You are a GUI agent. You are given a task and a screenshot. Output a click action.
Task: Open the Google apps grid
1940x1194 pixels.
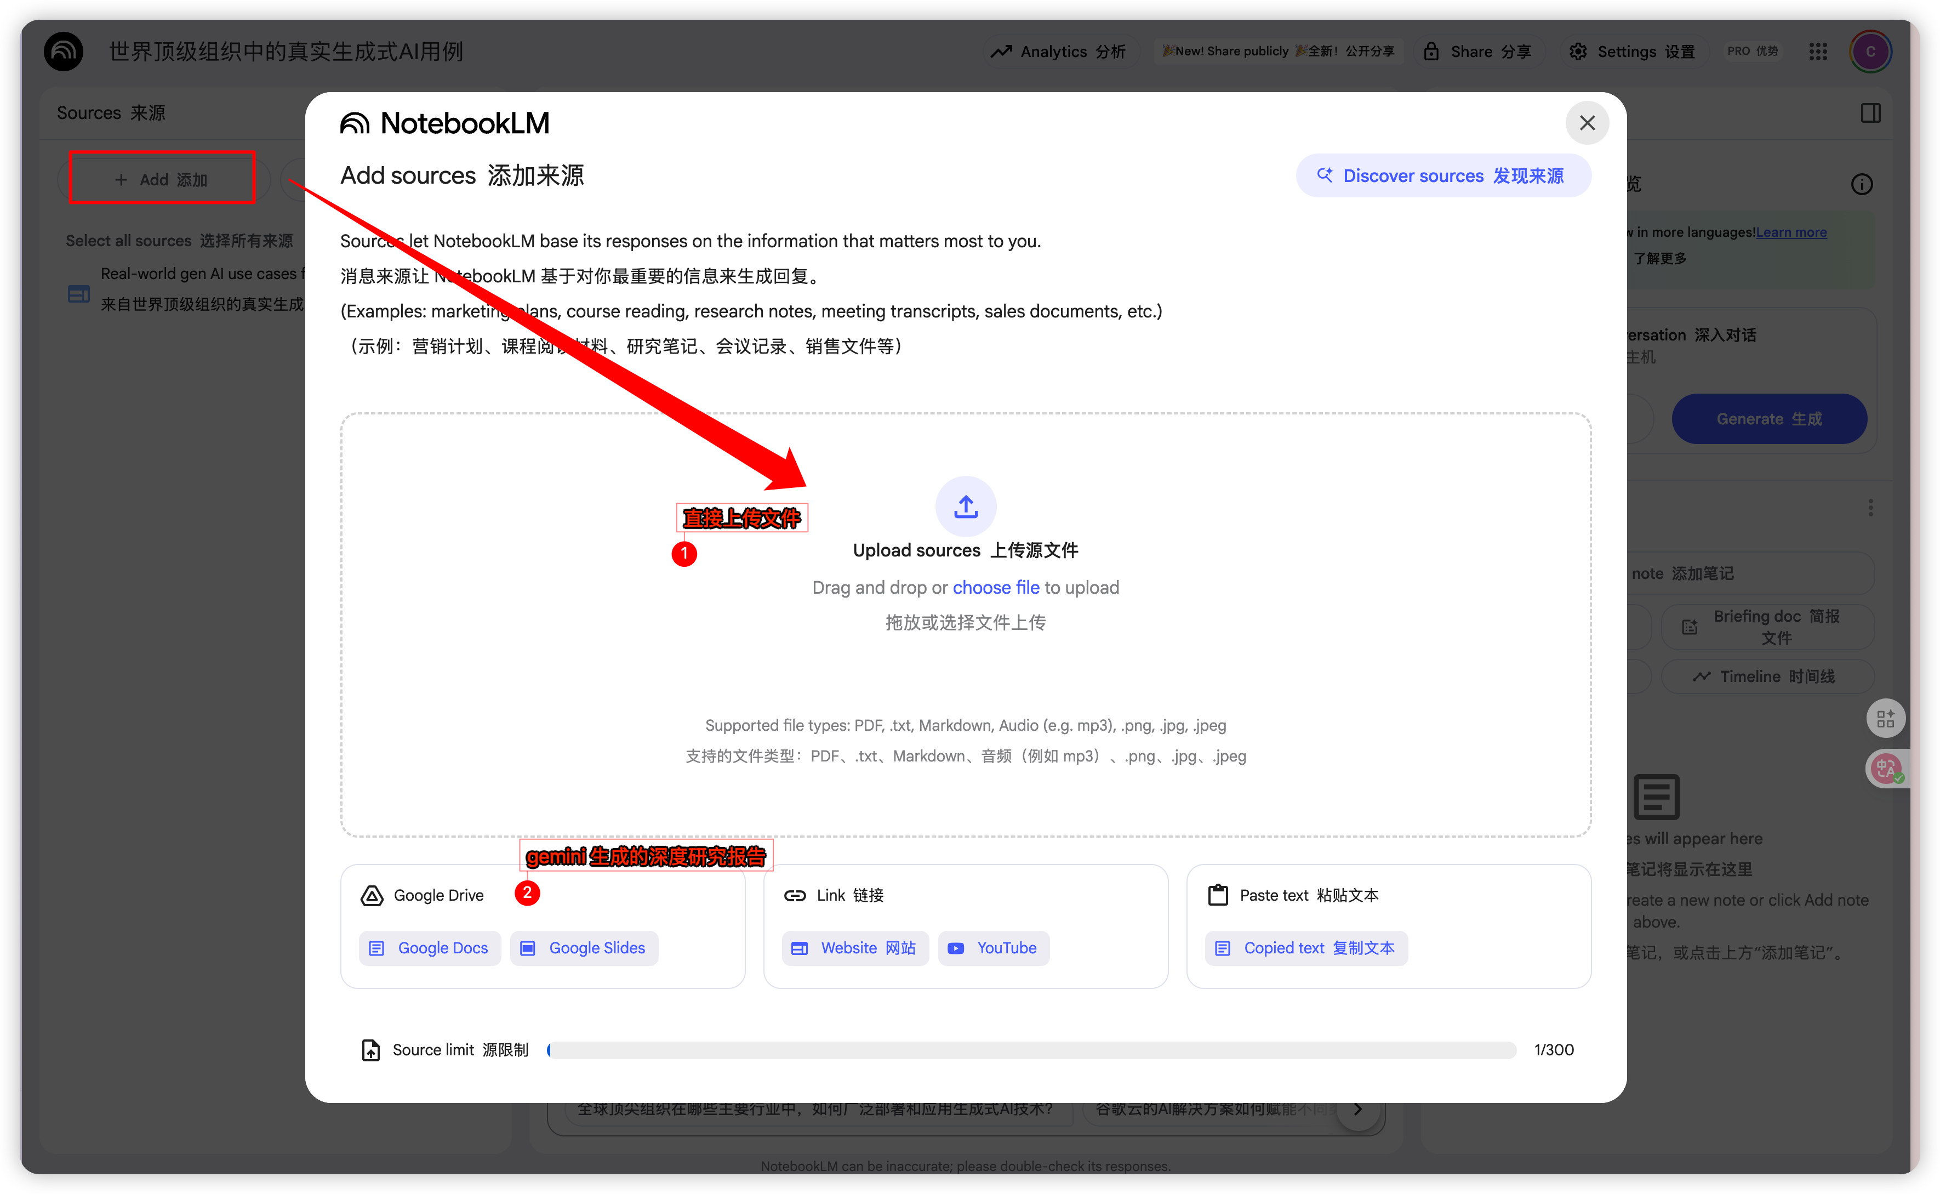1818,52
